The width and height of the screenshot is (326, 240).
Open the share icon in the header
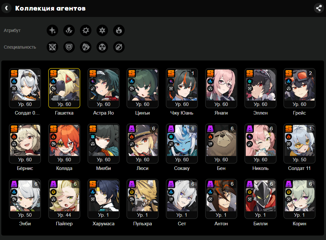point(319,8)
